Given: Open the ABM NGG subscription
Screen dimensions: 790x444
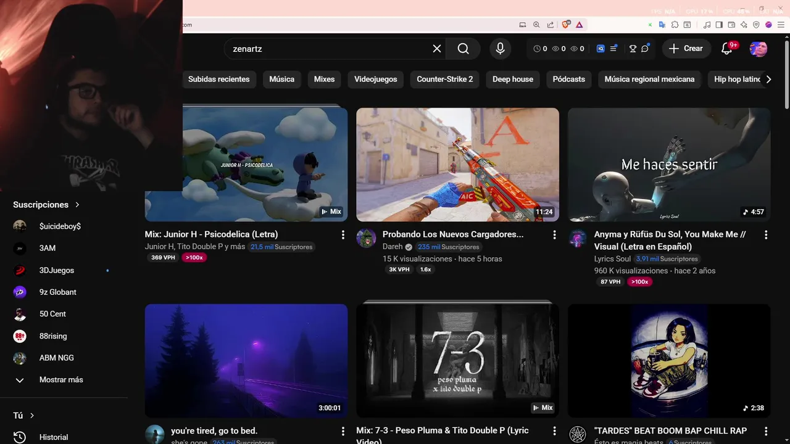Looking at the screenshot, I should coord(64,358).
